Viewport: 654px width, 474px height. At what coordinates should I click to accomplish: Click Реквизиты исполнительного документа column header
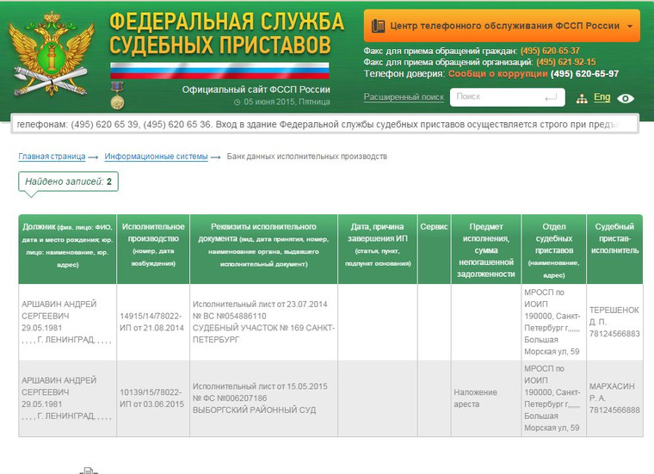coord(263,249)
